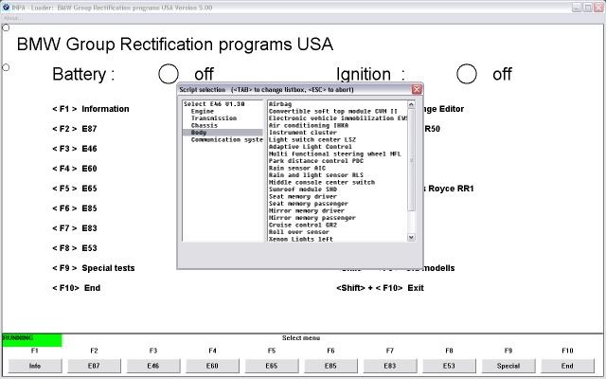Click the <F10> End menu entry

pos(76,288)
